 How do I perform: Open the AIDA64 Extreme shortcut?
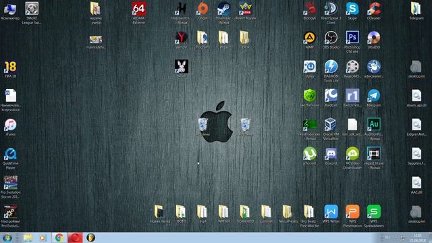tap(138, 9)
